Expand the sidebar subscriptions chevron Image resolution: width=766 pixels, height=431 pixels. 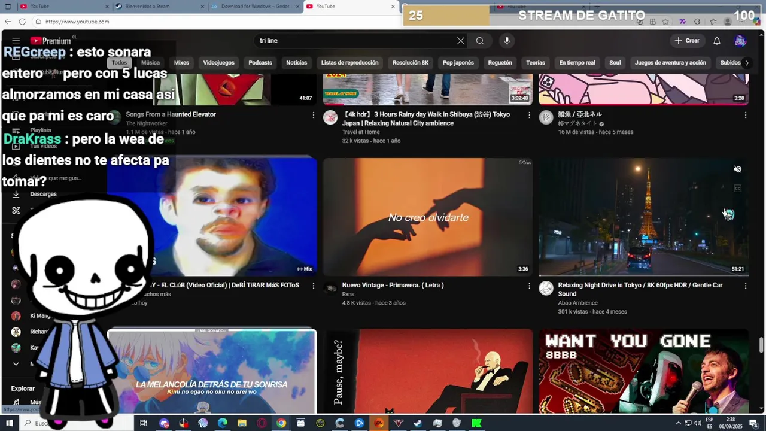tap(16, 363)
